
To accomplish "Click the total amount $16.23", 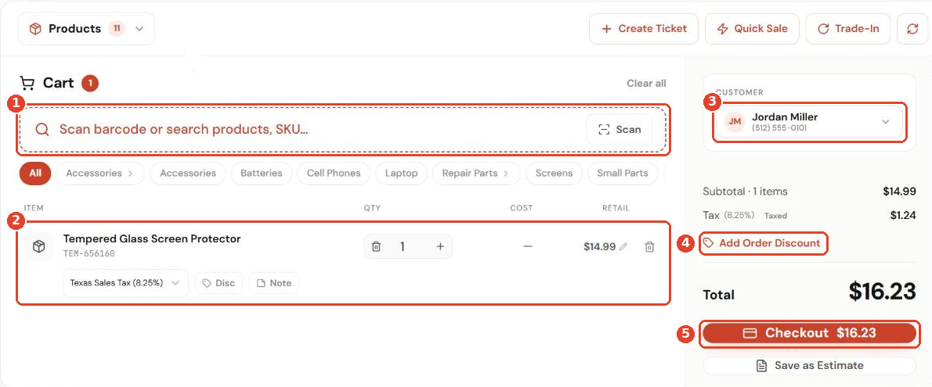I will tap(882, 292).
